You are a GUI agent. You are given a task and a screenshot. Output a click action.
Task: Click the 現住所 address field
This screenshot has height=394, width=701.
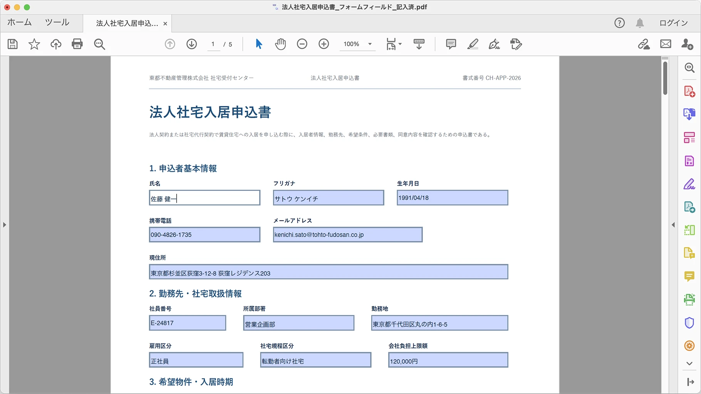(329, 272)
